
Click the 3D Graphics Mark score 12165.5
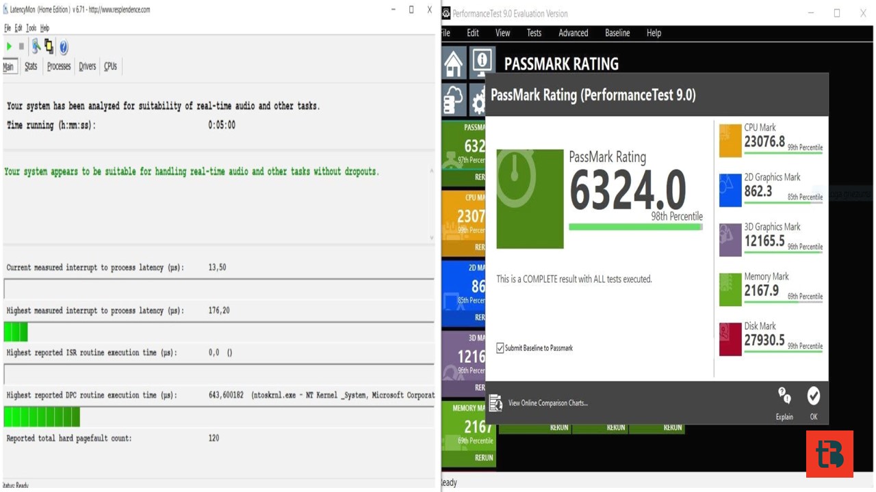(x=764, y=241)
